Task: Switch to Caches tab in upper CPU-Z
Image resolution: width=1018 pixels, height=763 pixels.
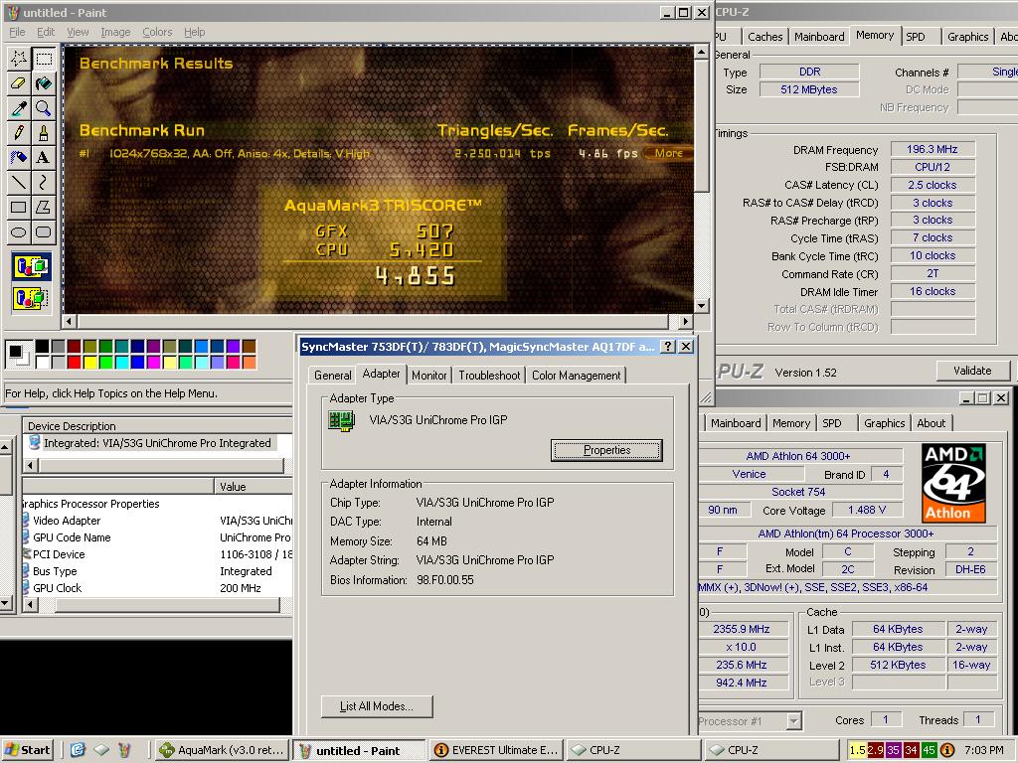Action: click(764, 37)
